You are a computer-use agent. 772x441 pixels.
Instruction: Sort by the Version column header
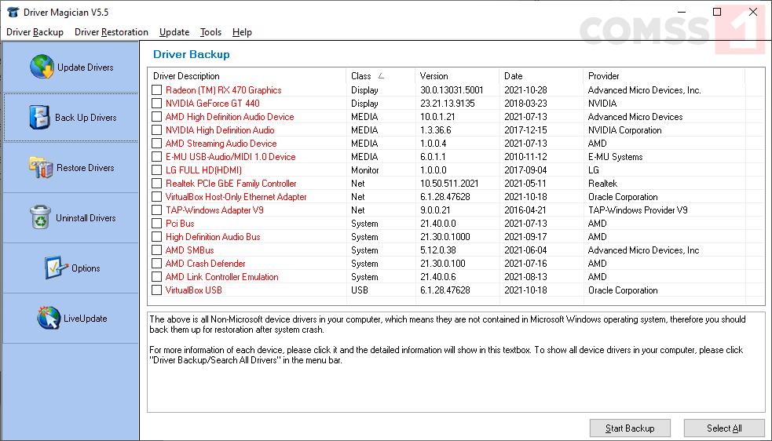pos(457,76)
